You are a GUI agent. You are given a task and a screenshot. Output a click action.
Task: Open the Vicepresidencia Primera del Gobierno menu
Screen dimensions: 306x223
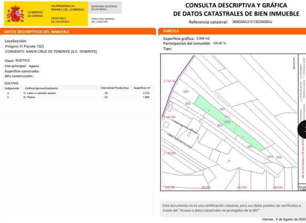click(68, 8)
